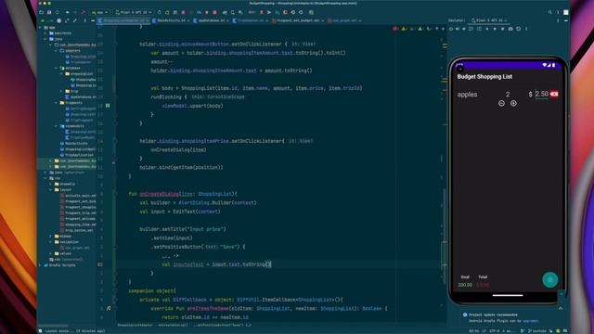Viewport: 594px width, 334px height.
Task: Click the red delete icon beside the apples price
Action: coord(554,94)
